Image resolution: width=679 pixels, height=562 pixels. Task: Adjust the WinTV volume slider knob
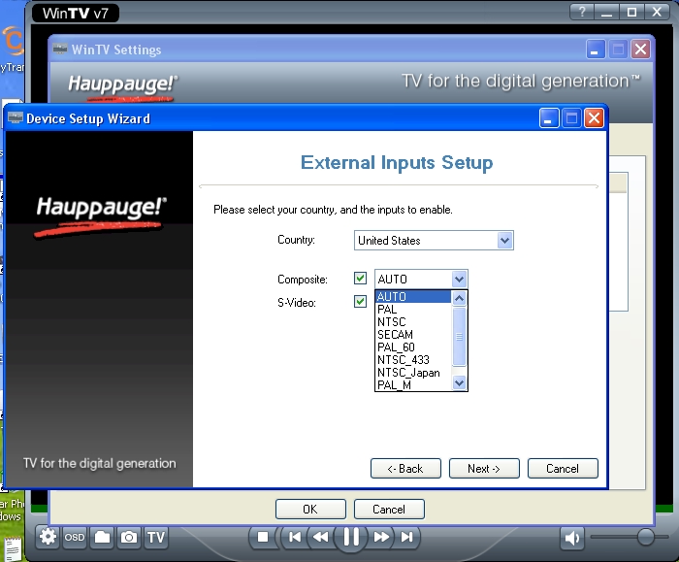pos(646,538)
